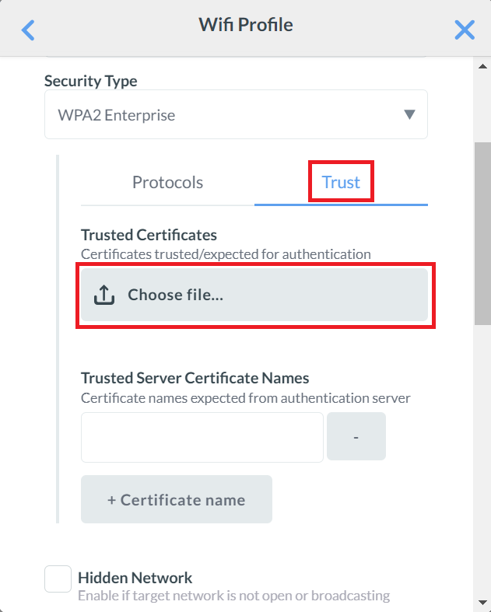Click the Hidden Network description text
The height and width of the screenshot is (612, 491).
coord(233,596)
